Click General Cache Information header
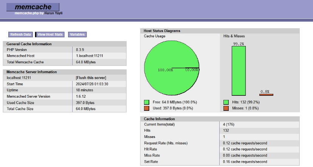The image size is (313, 167). coord(29,44)
